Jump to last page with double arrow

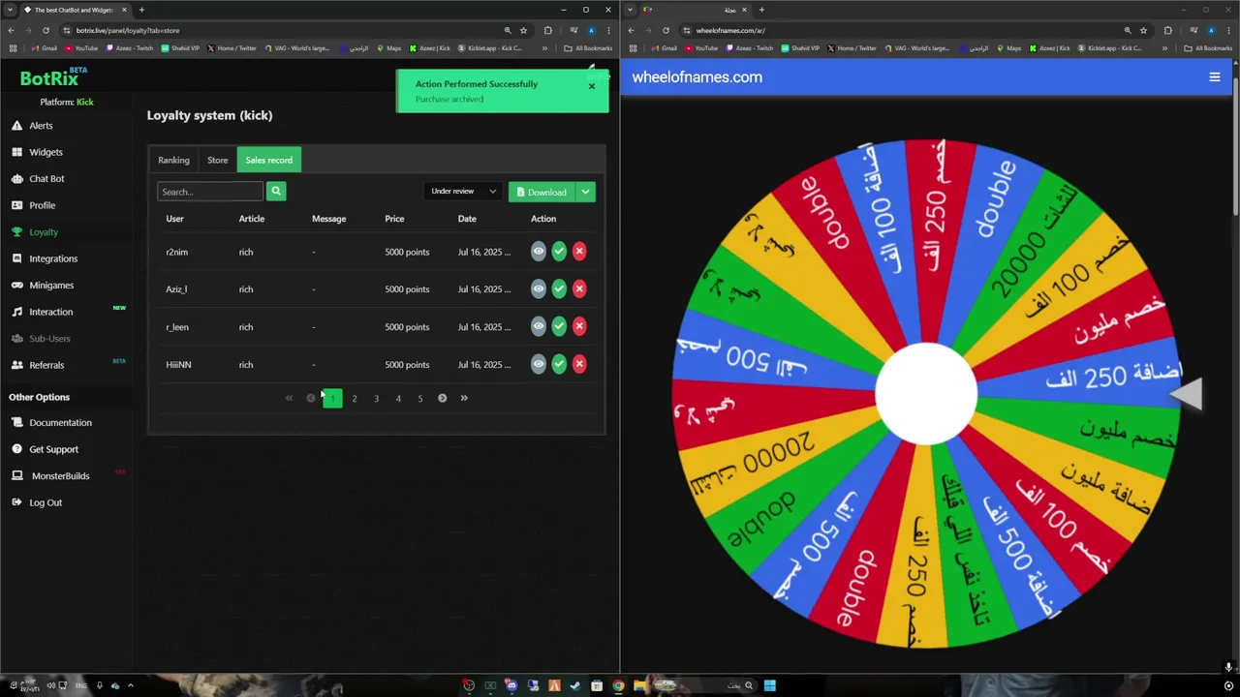point(464,398)
